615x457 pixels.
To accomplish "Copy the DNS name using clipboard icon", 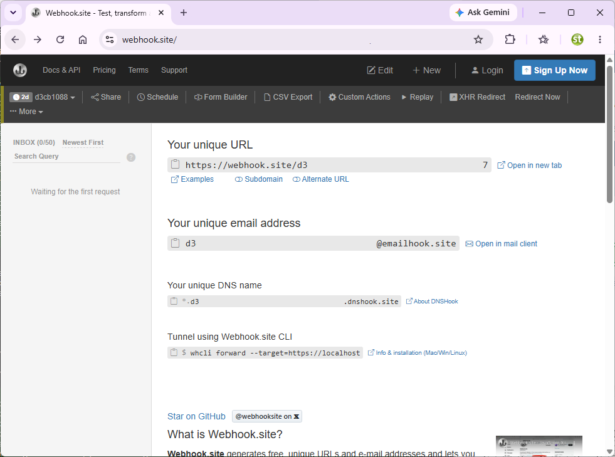I will 174,301.
